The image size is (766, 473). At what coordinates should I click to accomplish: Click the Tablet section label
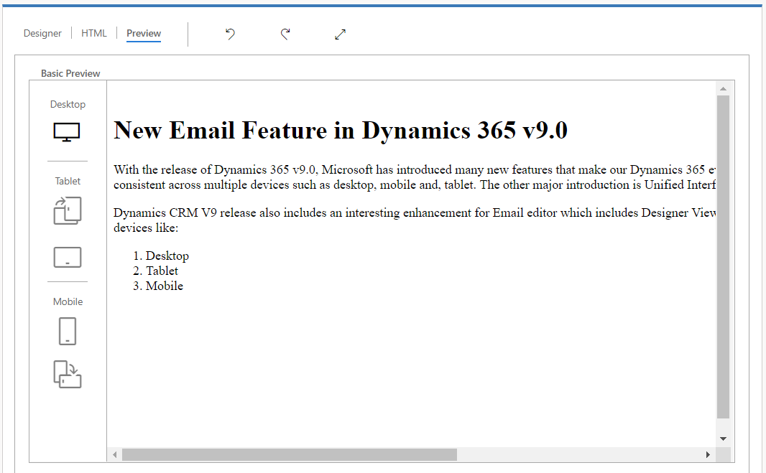(x=68, y=181)
